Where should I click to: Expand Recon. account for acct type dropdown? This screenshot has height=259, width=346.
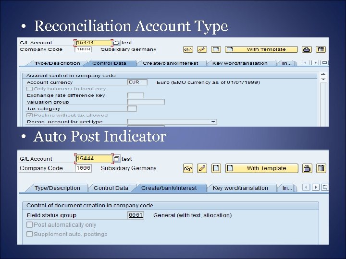213,121
